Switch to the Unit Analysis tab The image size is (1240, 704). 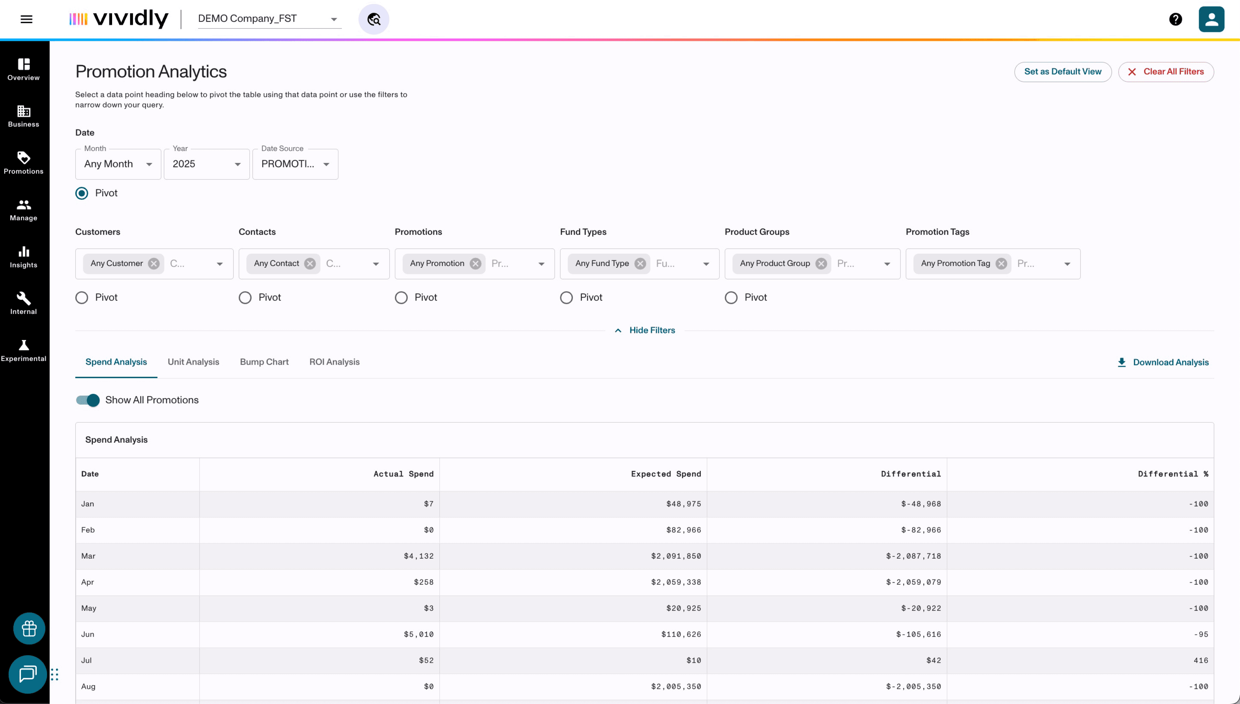click(193, 362)
